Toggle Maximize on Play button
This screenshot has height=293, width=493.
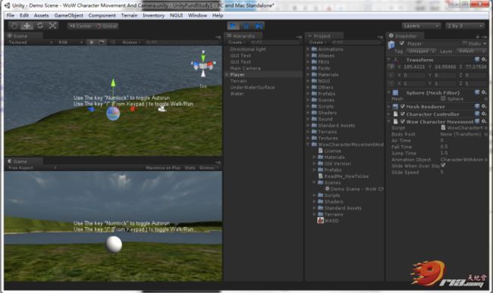(x=163, y=168)
